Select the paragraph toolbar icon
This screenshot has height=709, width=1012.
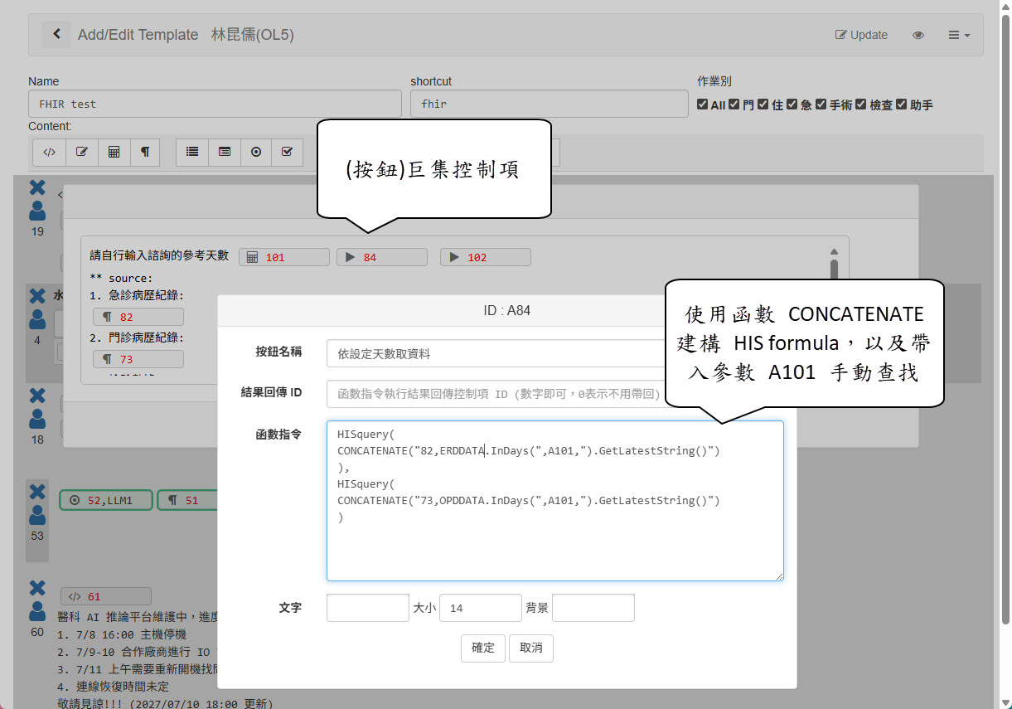coord(144,153)
